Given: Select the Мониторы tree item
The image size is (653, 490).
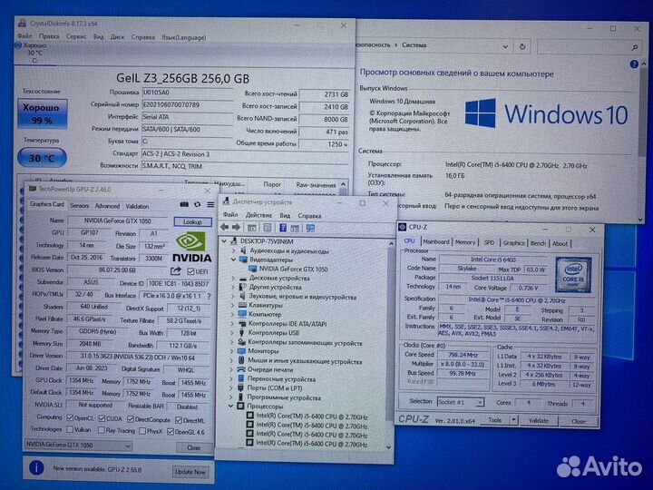Looking at the screenshot, I should tap(262, 351).
